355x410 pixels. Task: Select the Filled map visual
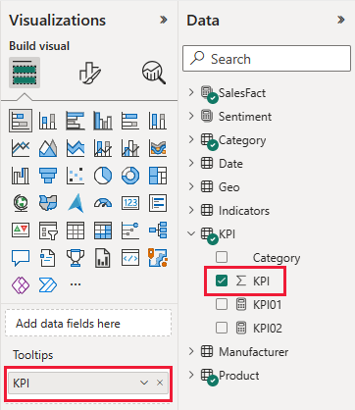[48, 203]
